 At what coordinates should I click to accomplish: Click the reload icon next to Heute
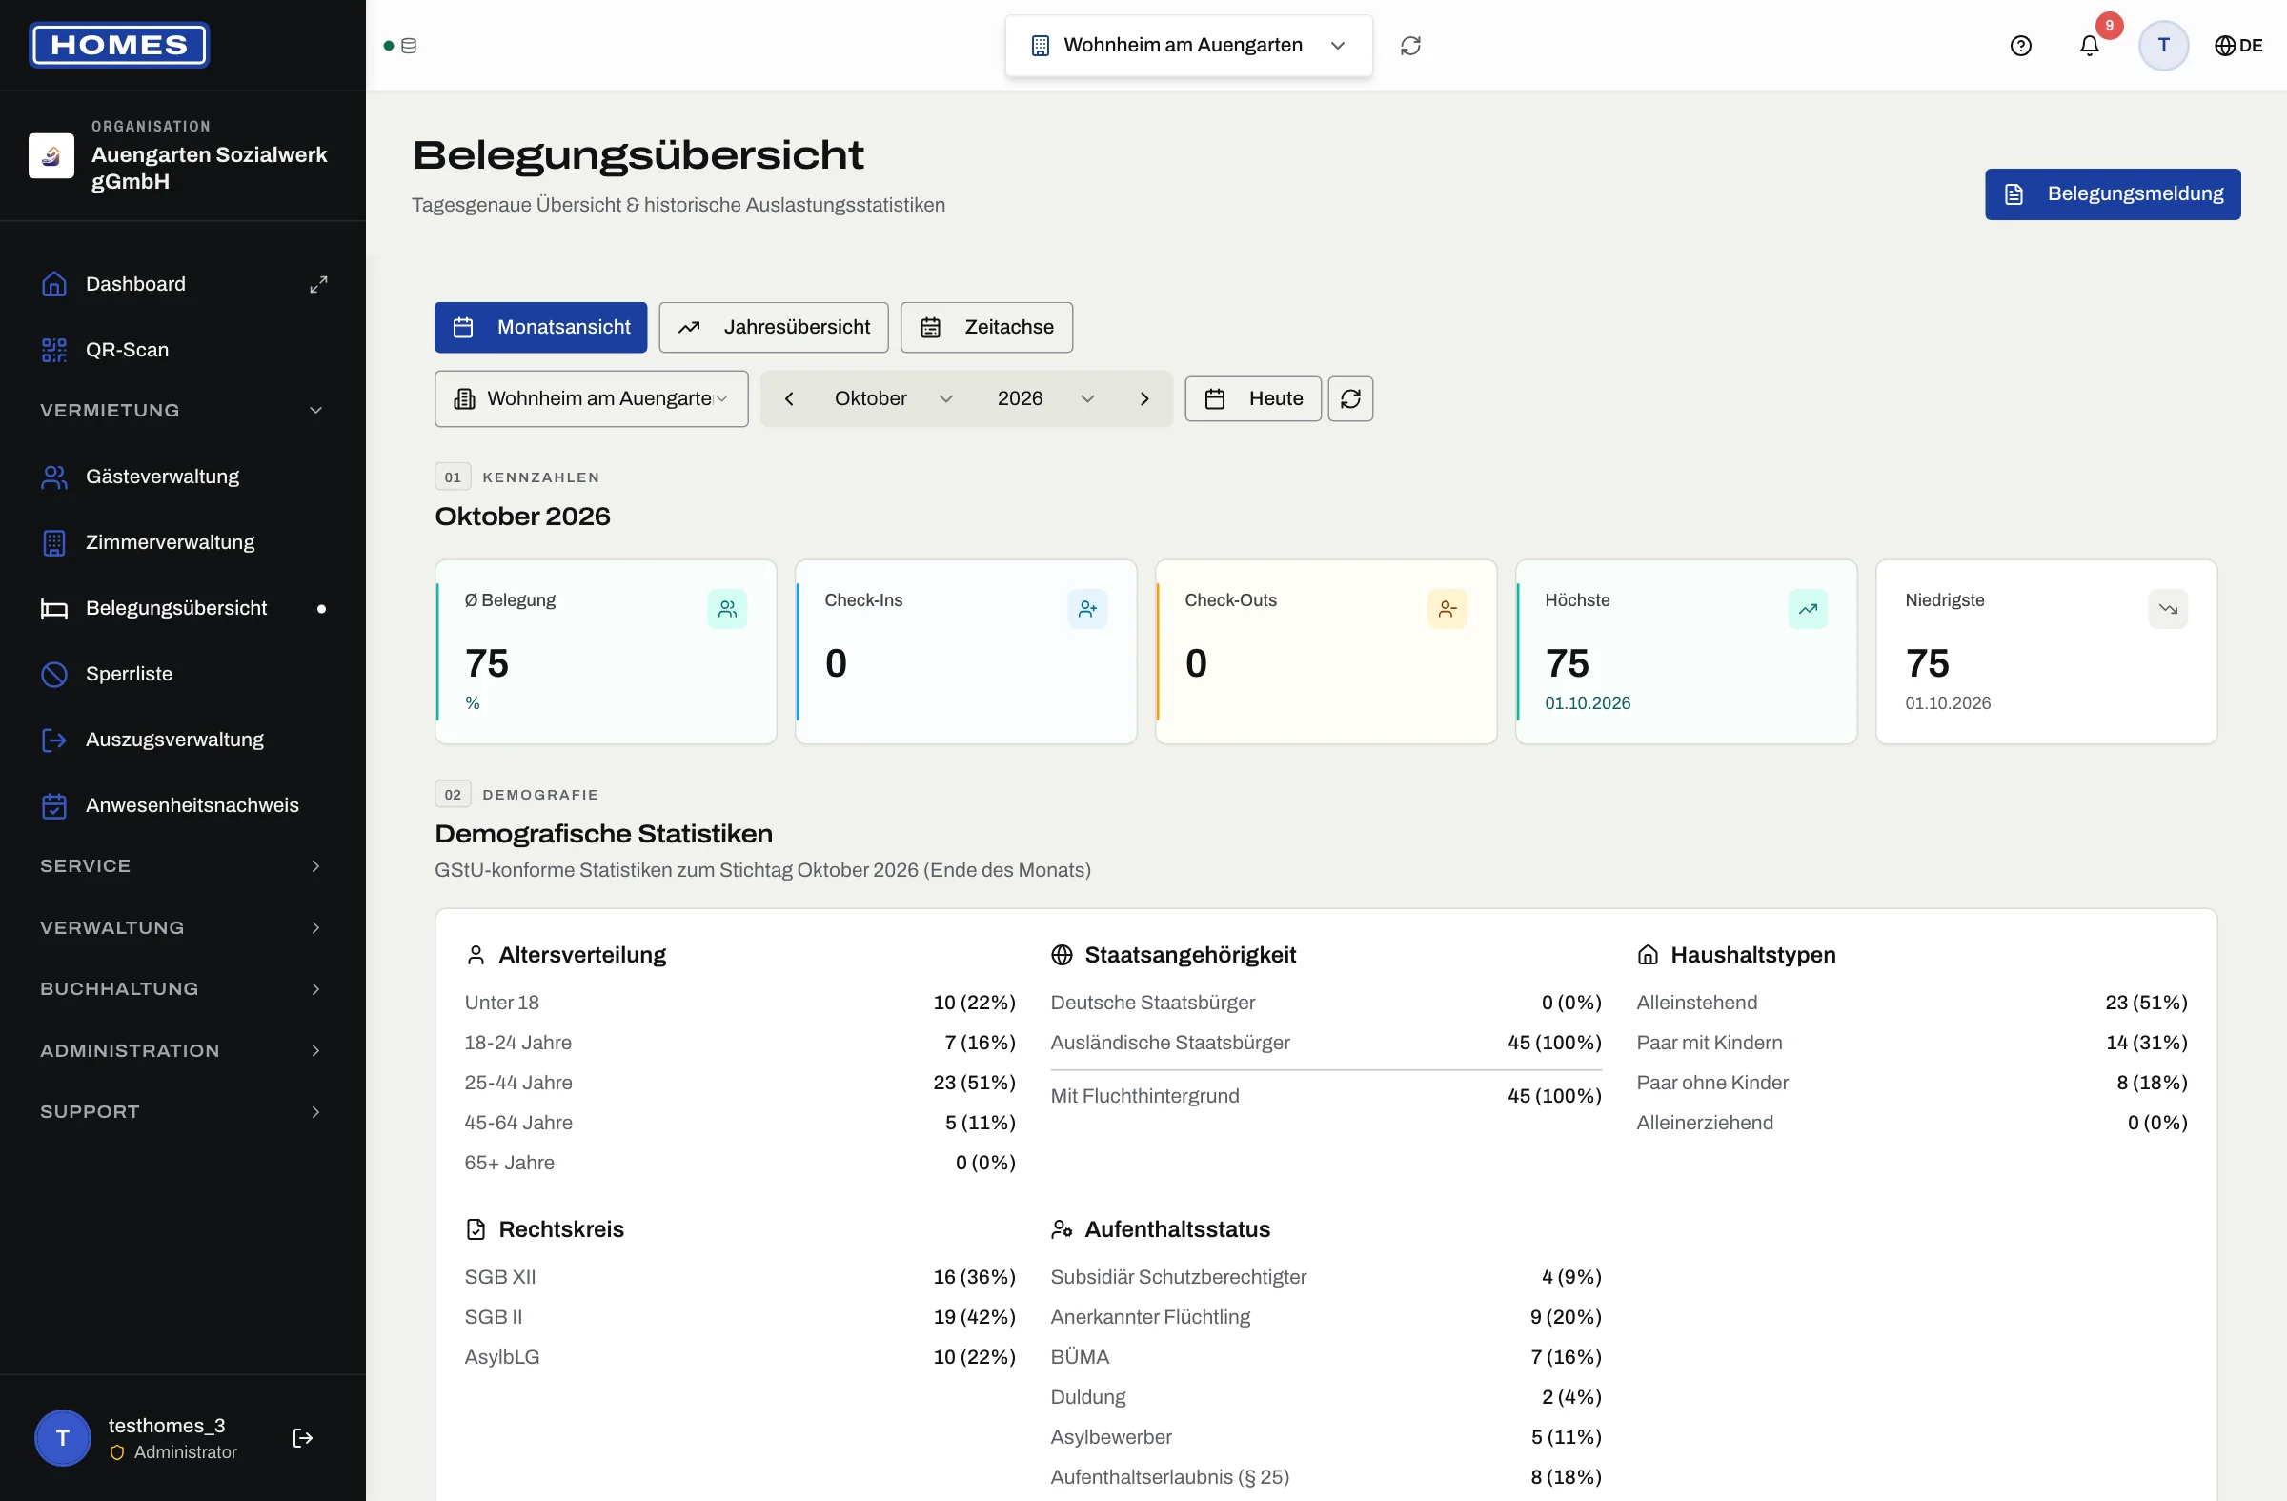pos(1350,398)
